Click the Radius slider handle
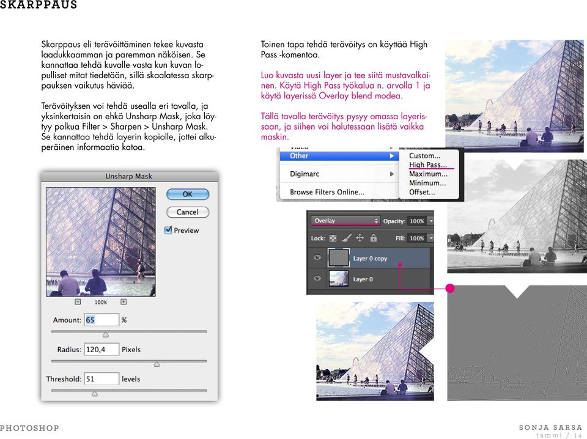587x439 pixels. pyautogui.click(x=157, y=364)
